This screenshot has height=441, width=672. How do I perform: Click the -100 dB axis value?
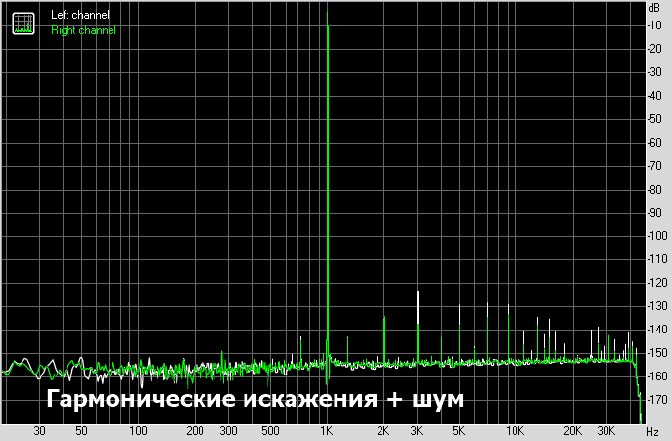(657, 236)
